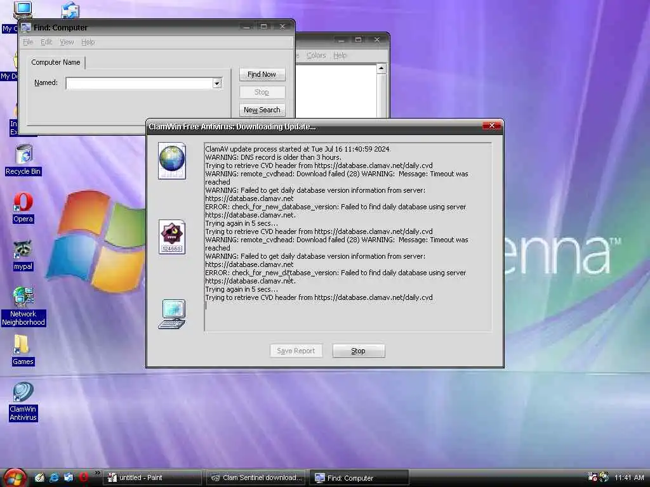Click the third quick launch icon, the blue-and-white one
The height and width of the screenshot is (487, 650).
(69, 477)
